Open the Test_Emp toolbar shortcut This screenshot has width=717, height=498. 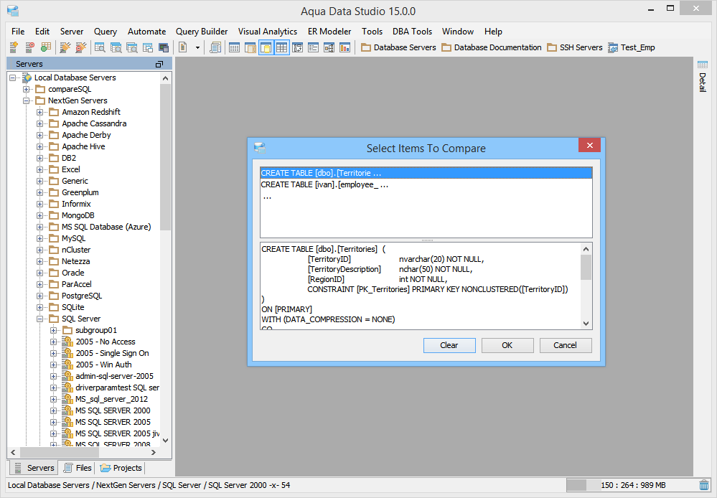pyautogui.click(x=632, y=47)
